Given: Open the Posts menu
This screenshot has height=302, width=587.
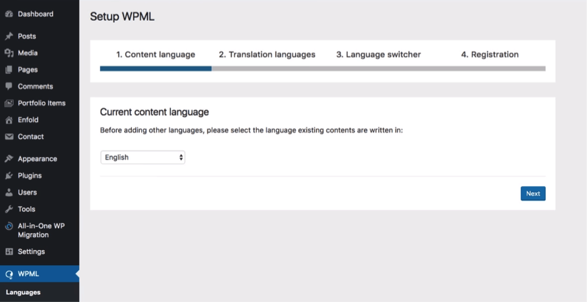Looking at the screenshot, I should click(x=27, y=36).
